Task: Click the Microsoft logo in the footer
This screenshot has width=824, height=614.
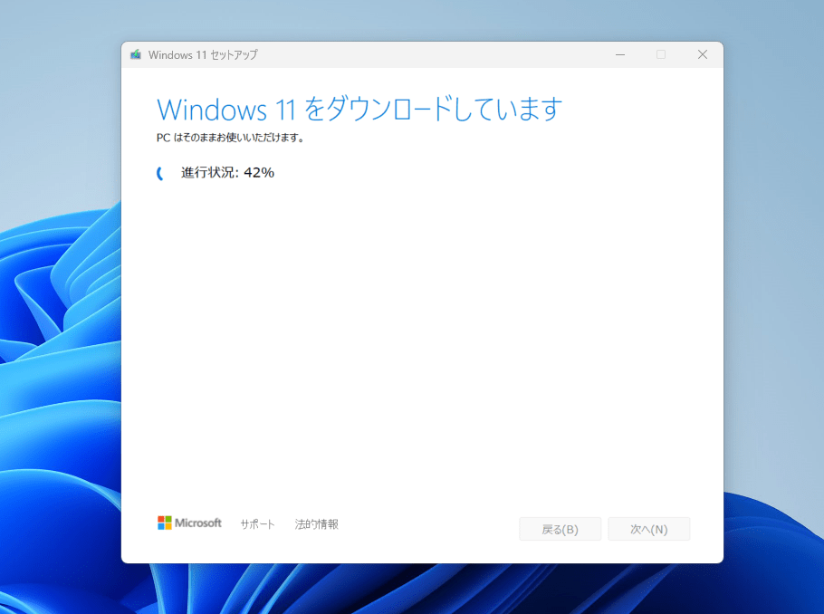Action: [x=189, y=523]
